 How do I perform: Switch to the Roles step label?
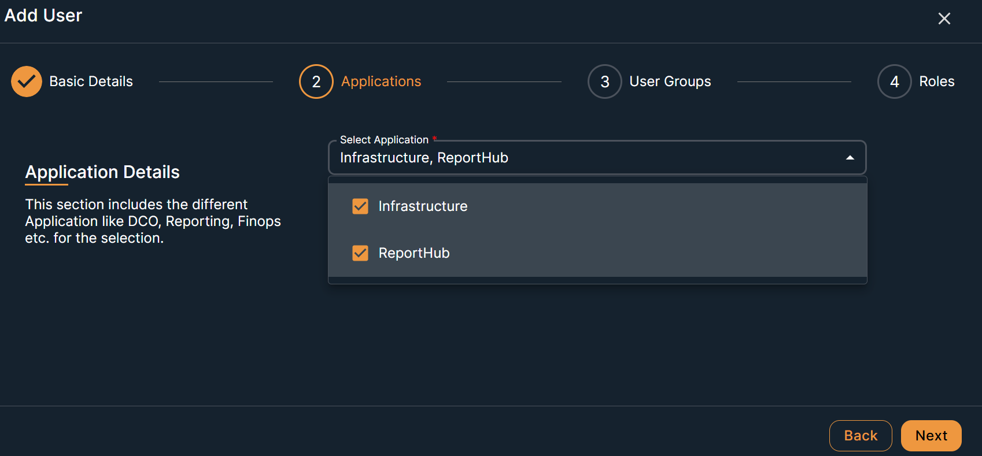pos(936,81)
